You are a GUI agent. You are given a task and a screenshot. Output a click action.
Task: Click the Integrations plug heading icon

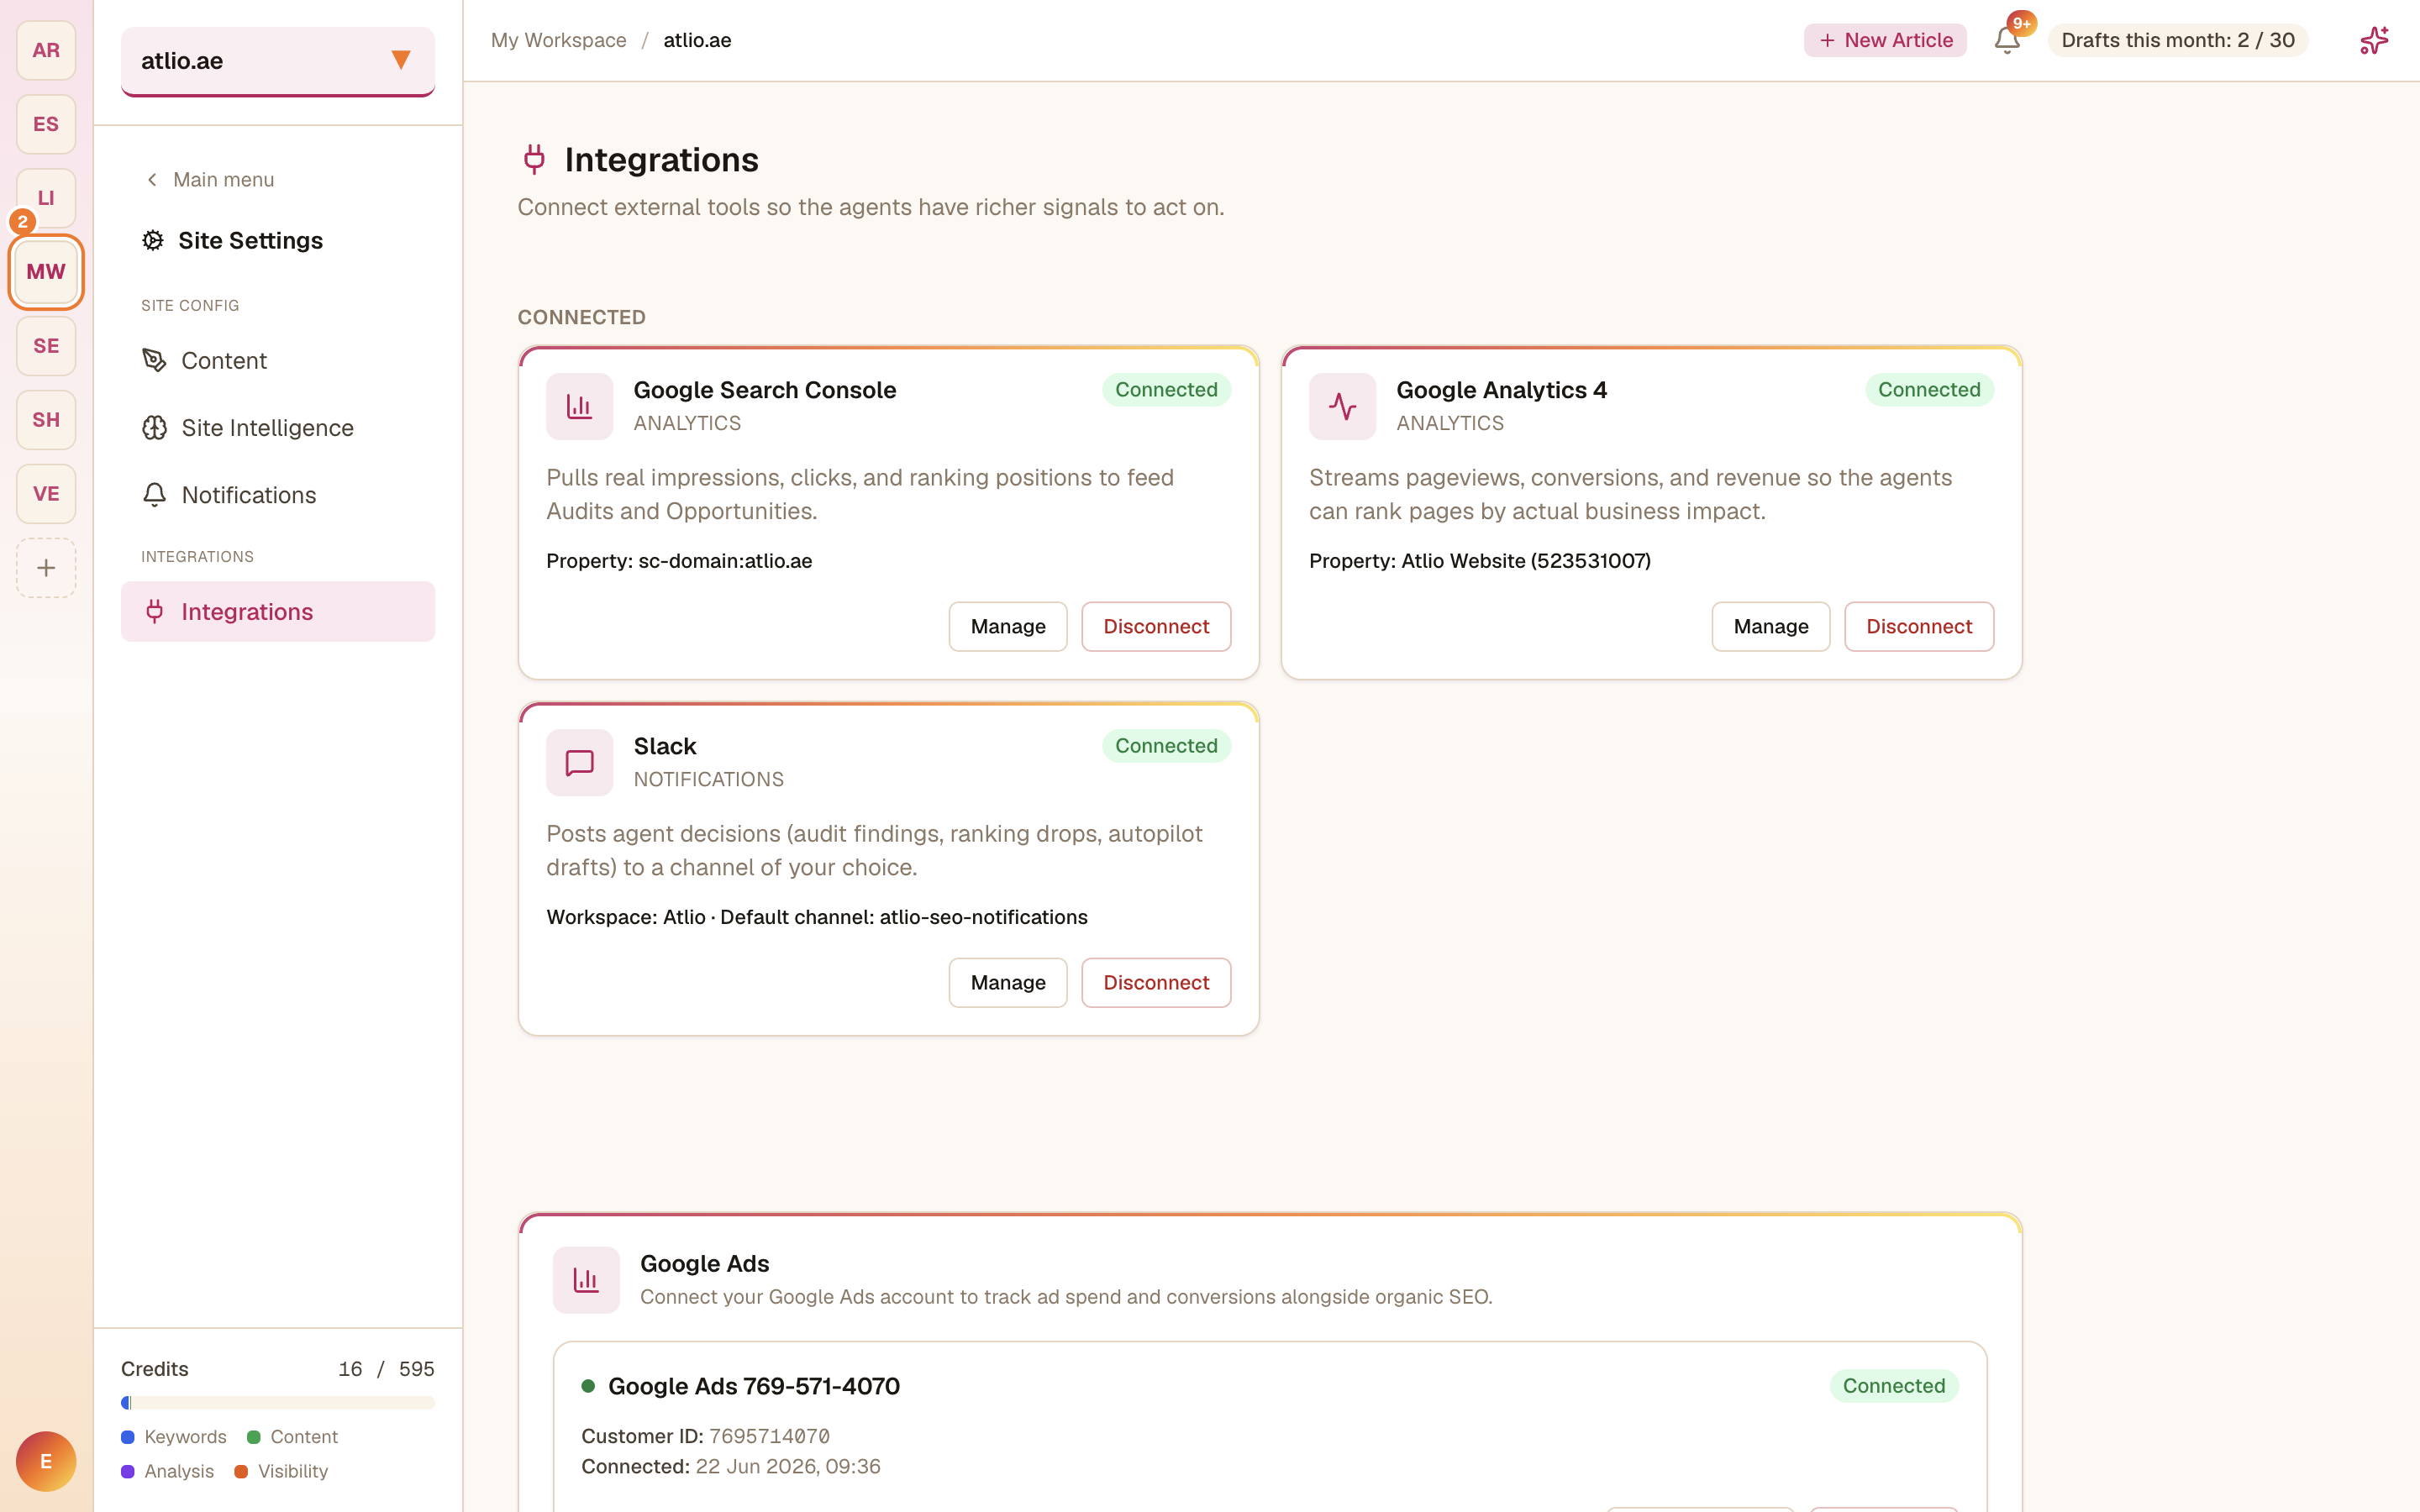pyautogui.click(x=534, y=159)
